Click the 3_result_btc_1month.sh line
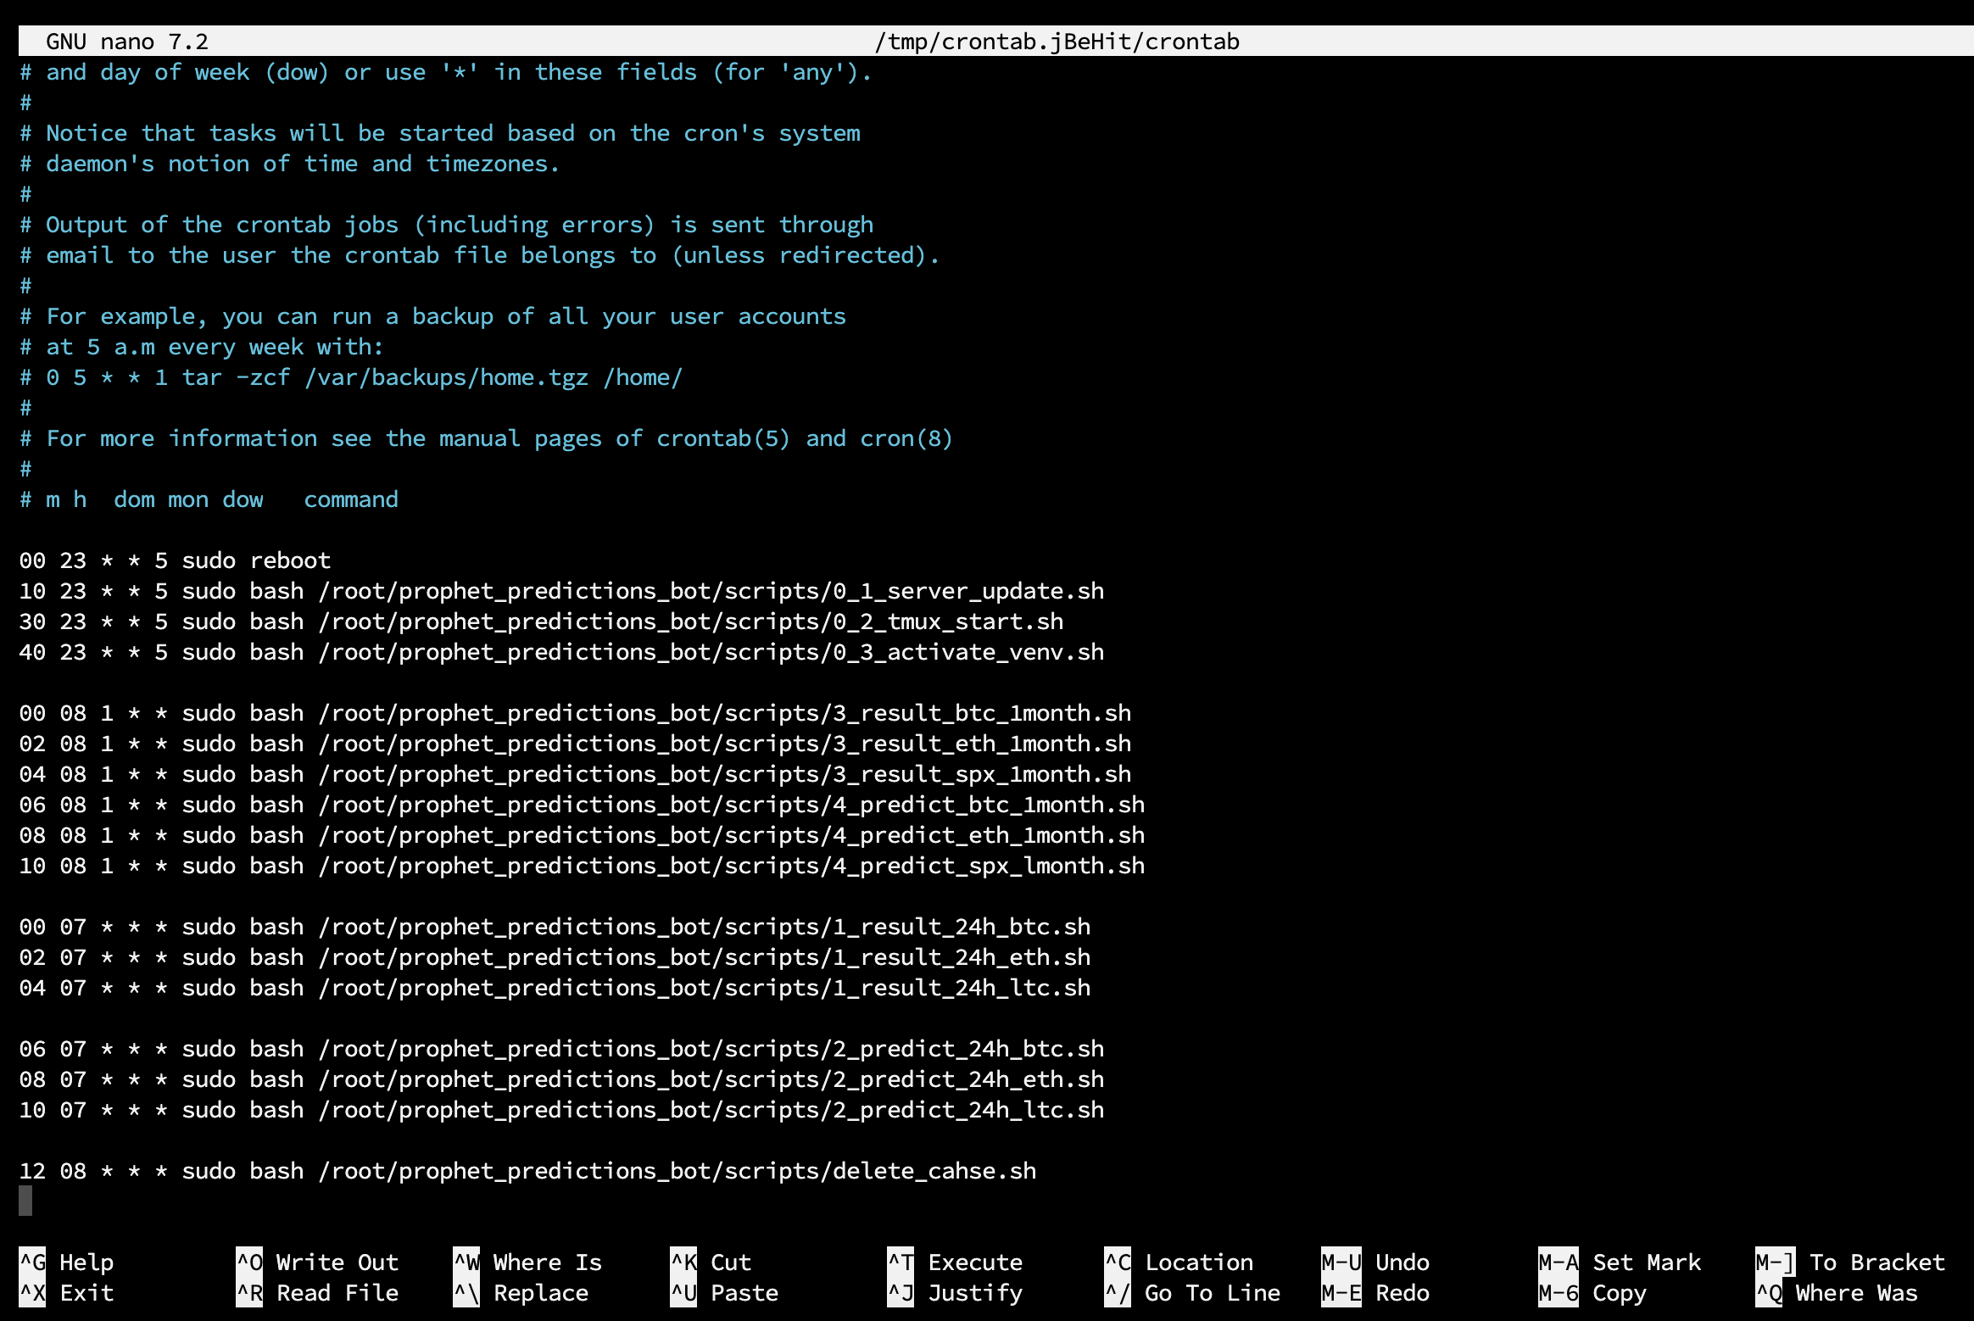The image size is (1974, 1321). pos(575,713)
